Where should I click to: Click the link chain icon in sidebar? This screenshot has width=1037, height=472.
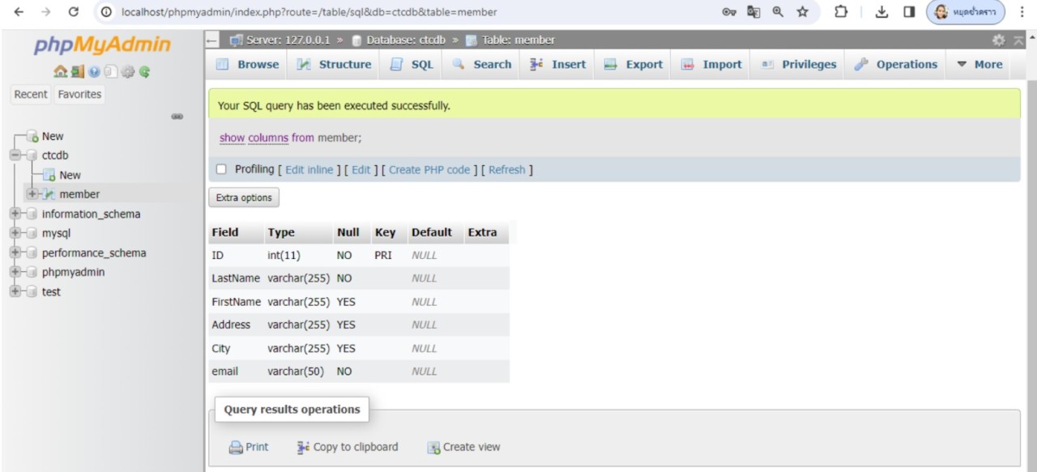(x=177, y=117)
